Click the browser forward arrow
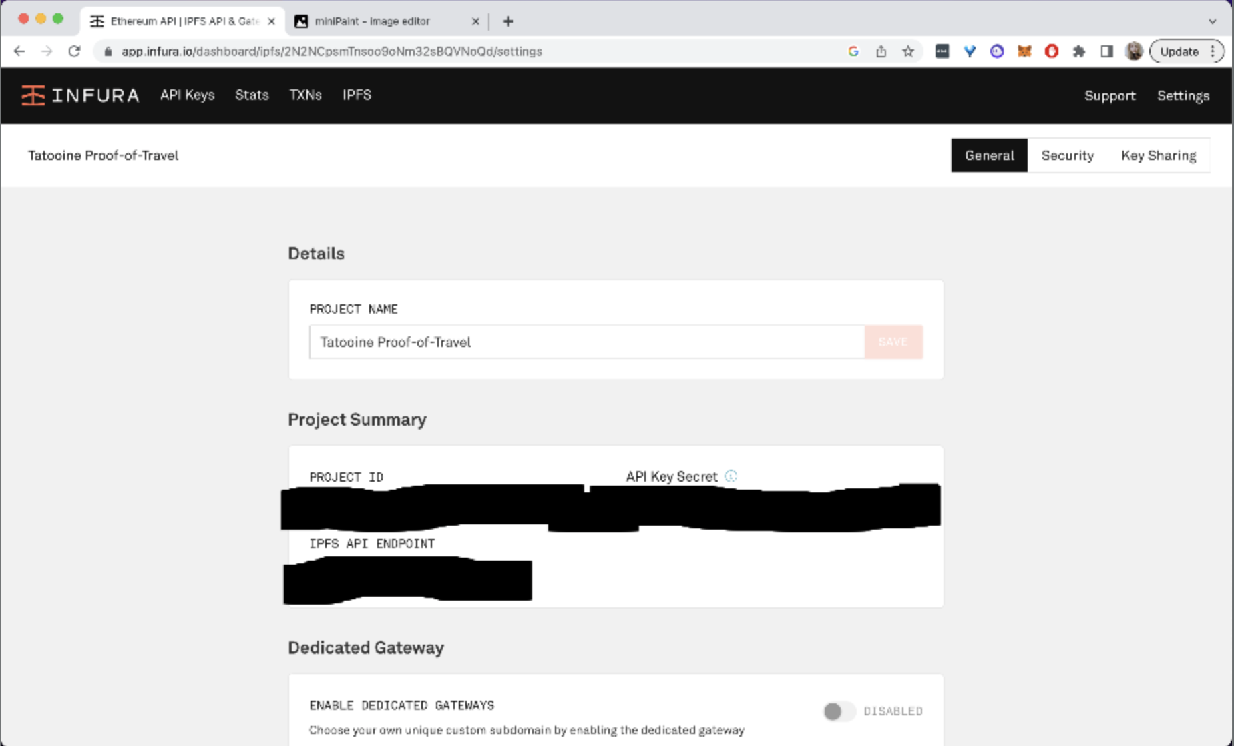Image resolution: width=1234 pixels, height=746 pixels. coord(46,51)
